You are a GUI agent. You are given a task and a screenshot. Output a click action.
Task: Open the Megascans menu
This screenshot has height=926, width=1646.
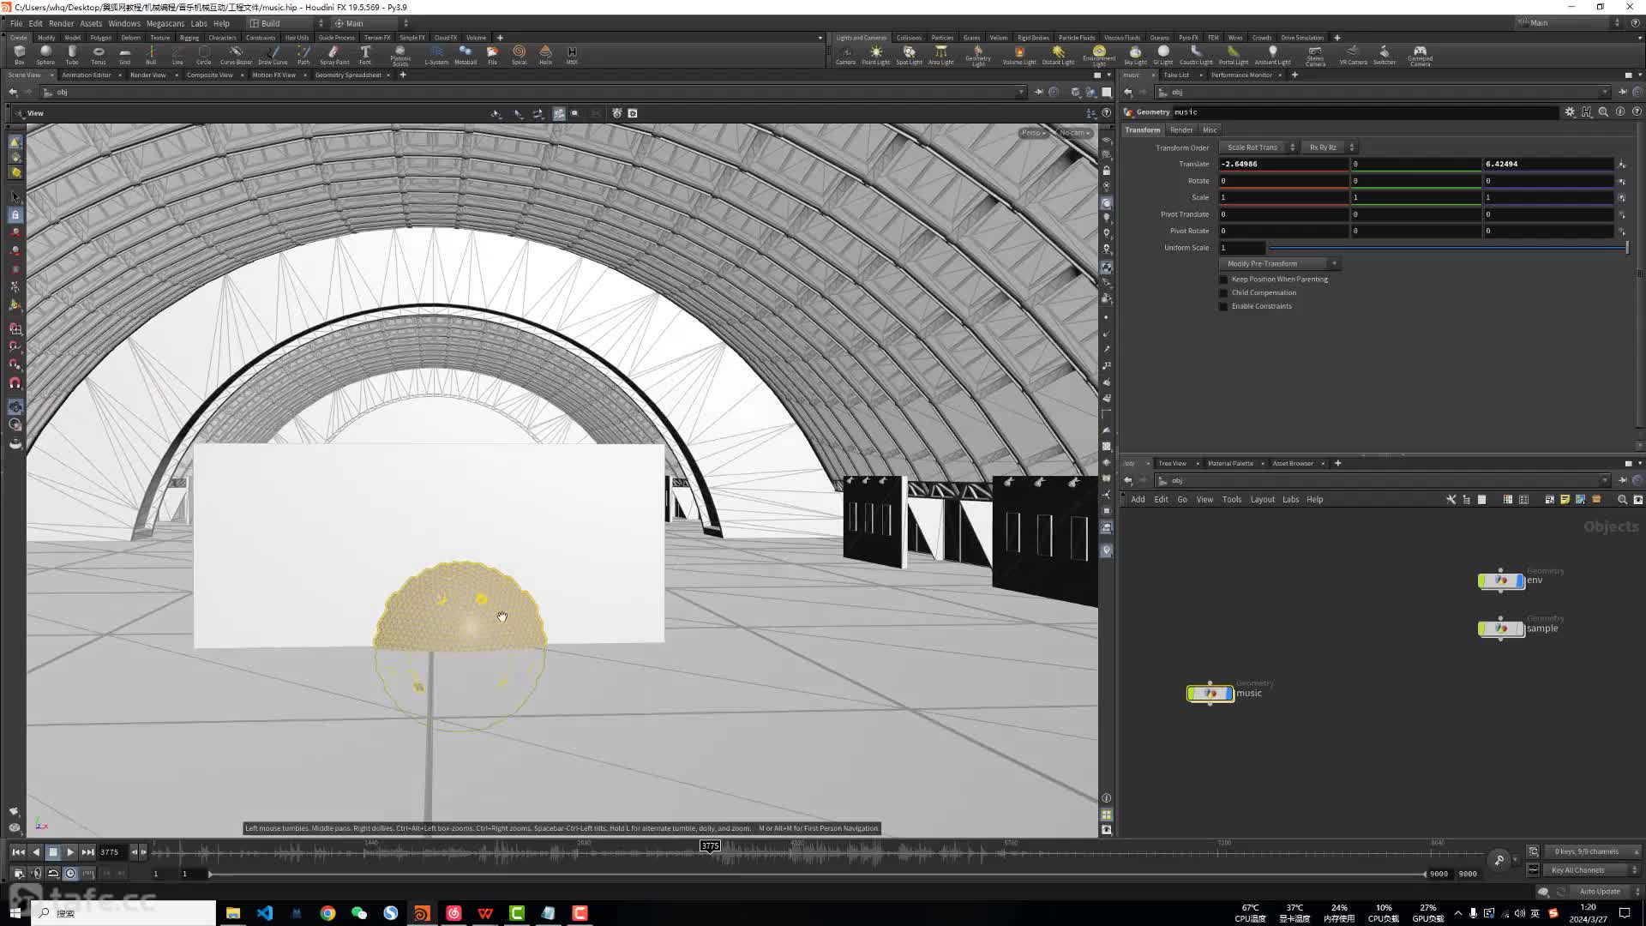165,23
